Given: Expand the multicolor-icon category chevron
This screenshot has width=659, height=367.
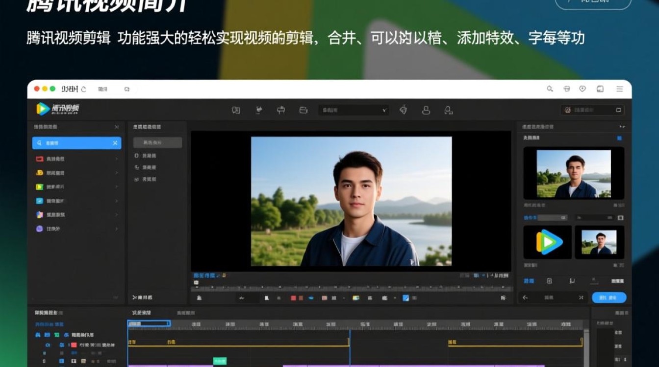Looking at the screenshot, I should click(116, 215).
